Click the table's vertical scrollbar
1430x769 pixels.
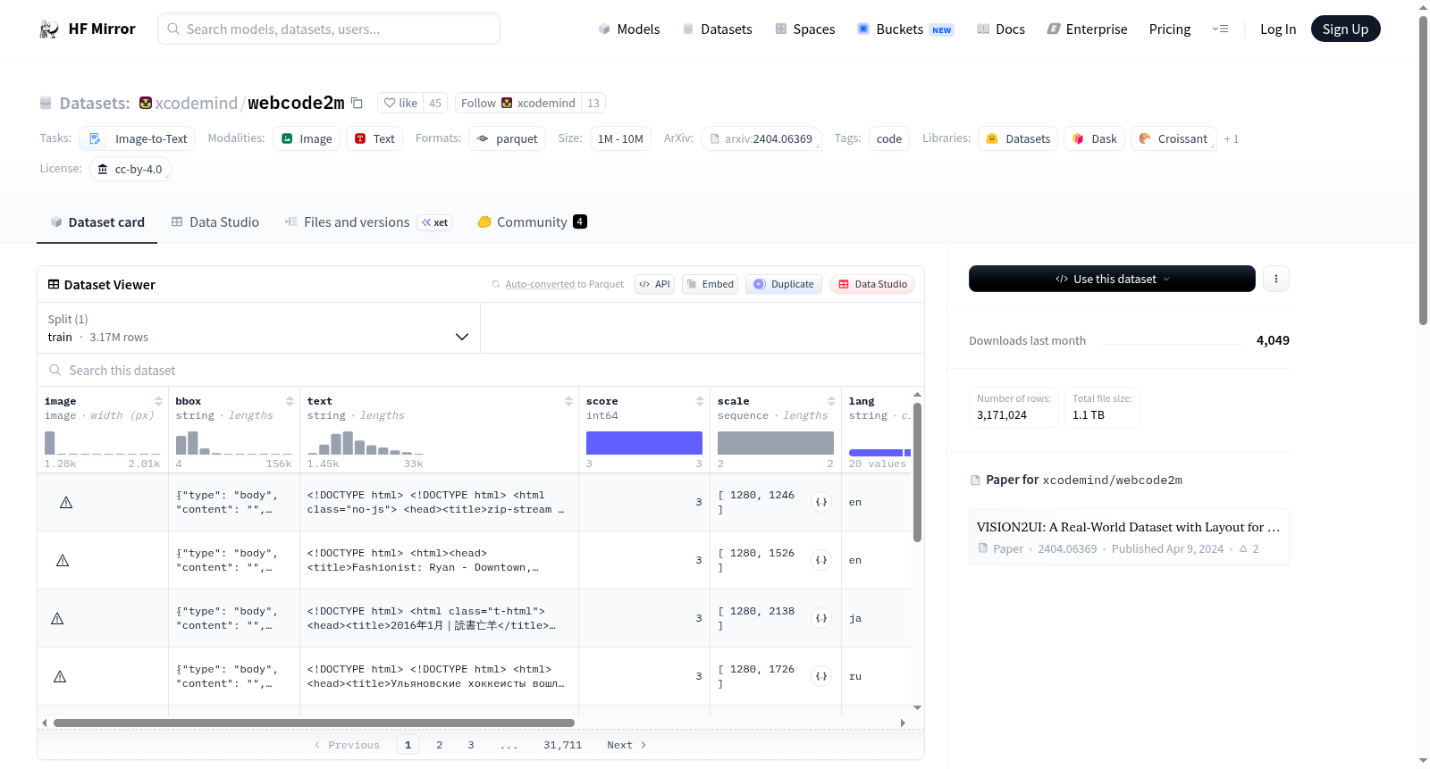pyautogui.click(x=917, y=472)
